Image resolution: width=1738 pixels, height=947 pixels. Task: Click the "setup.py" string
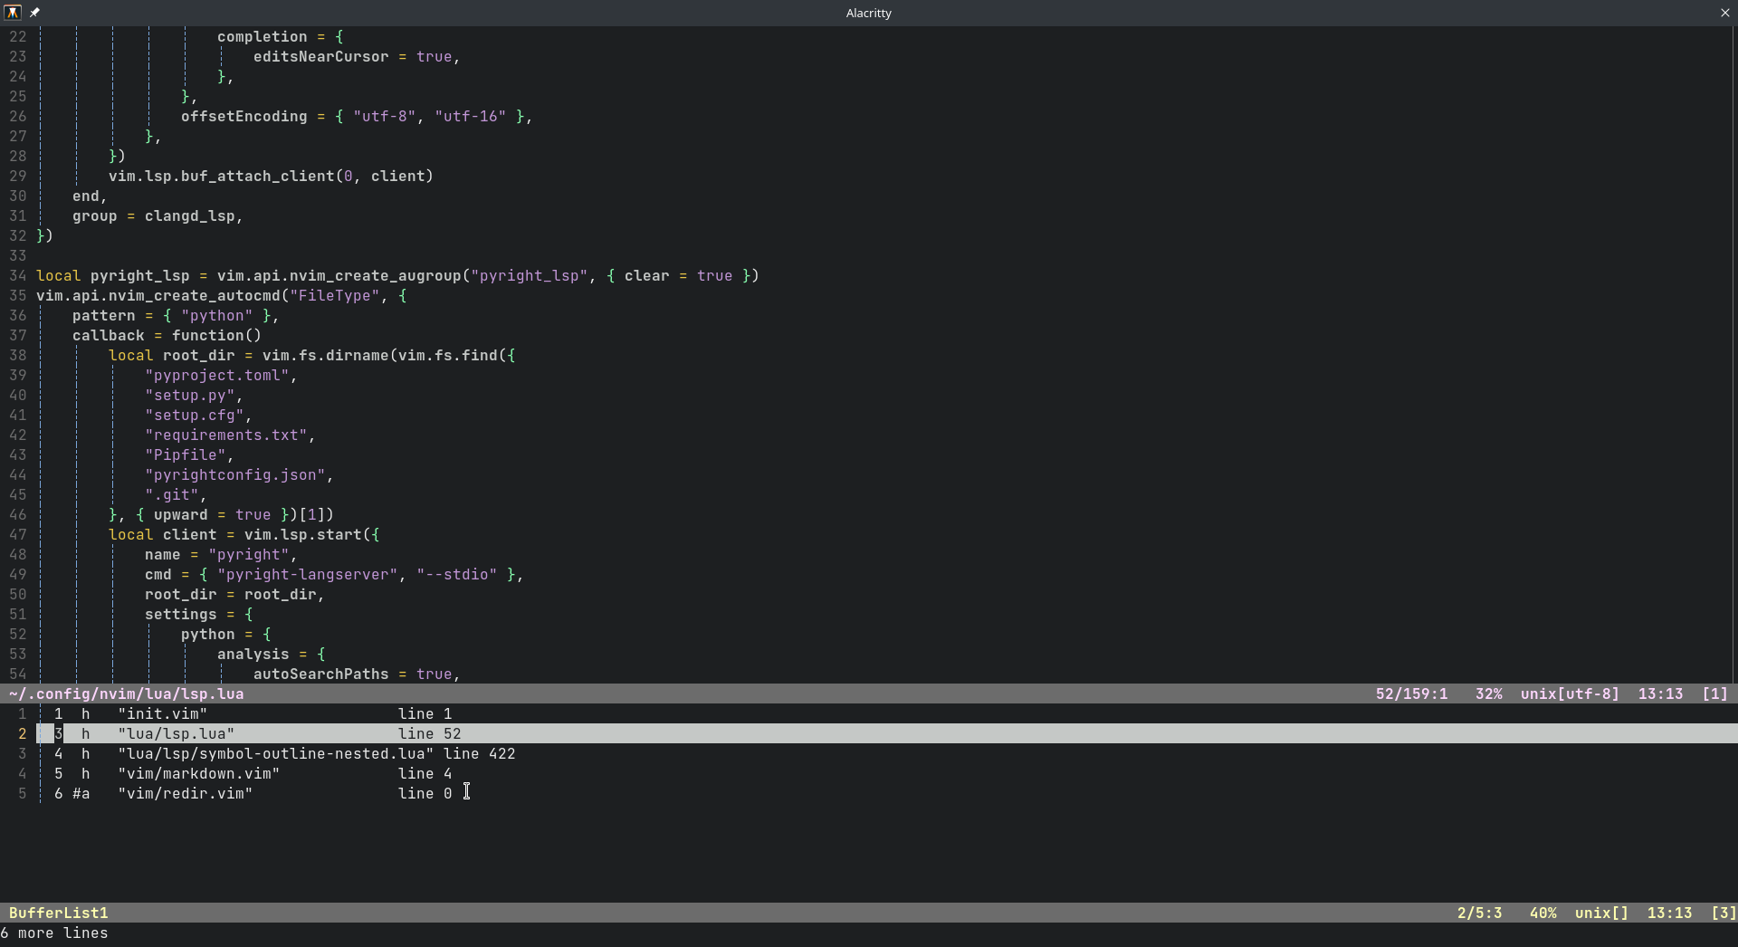(x=189, y=395)
